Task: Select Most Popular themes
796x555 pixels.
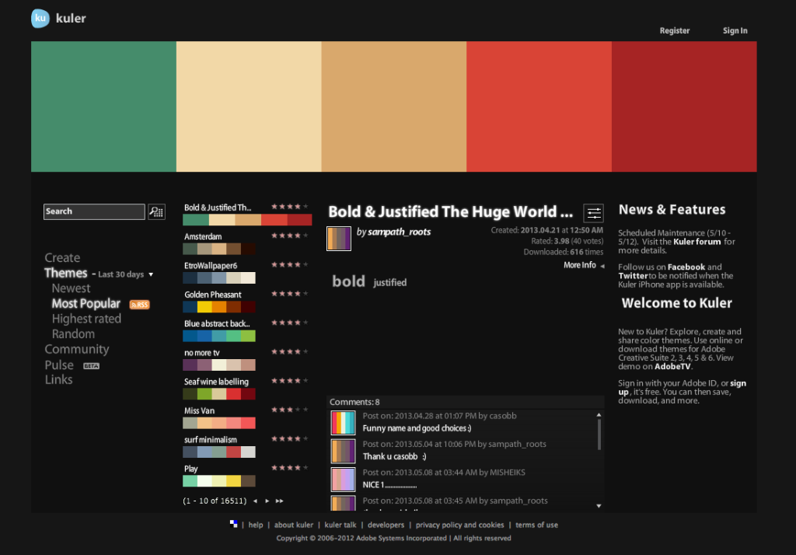Action: (x=86, y=303)
